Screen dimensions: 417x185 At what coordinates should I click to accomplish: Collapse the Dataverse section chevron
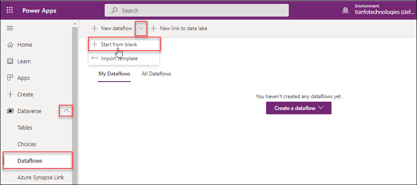pos(66,111)
